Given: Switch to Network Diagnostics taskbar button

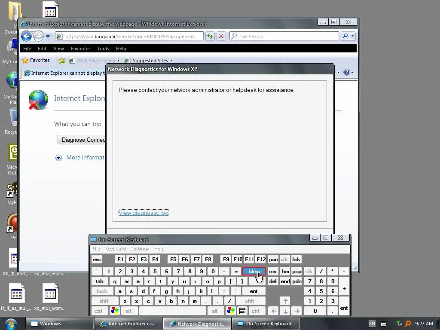Looking at the screenshot, I should click(197, 324).
